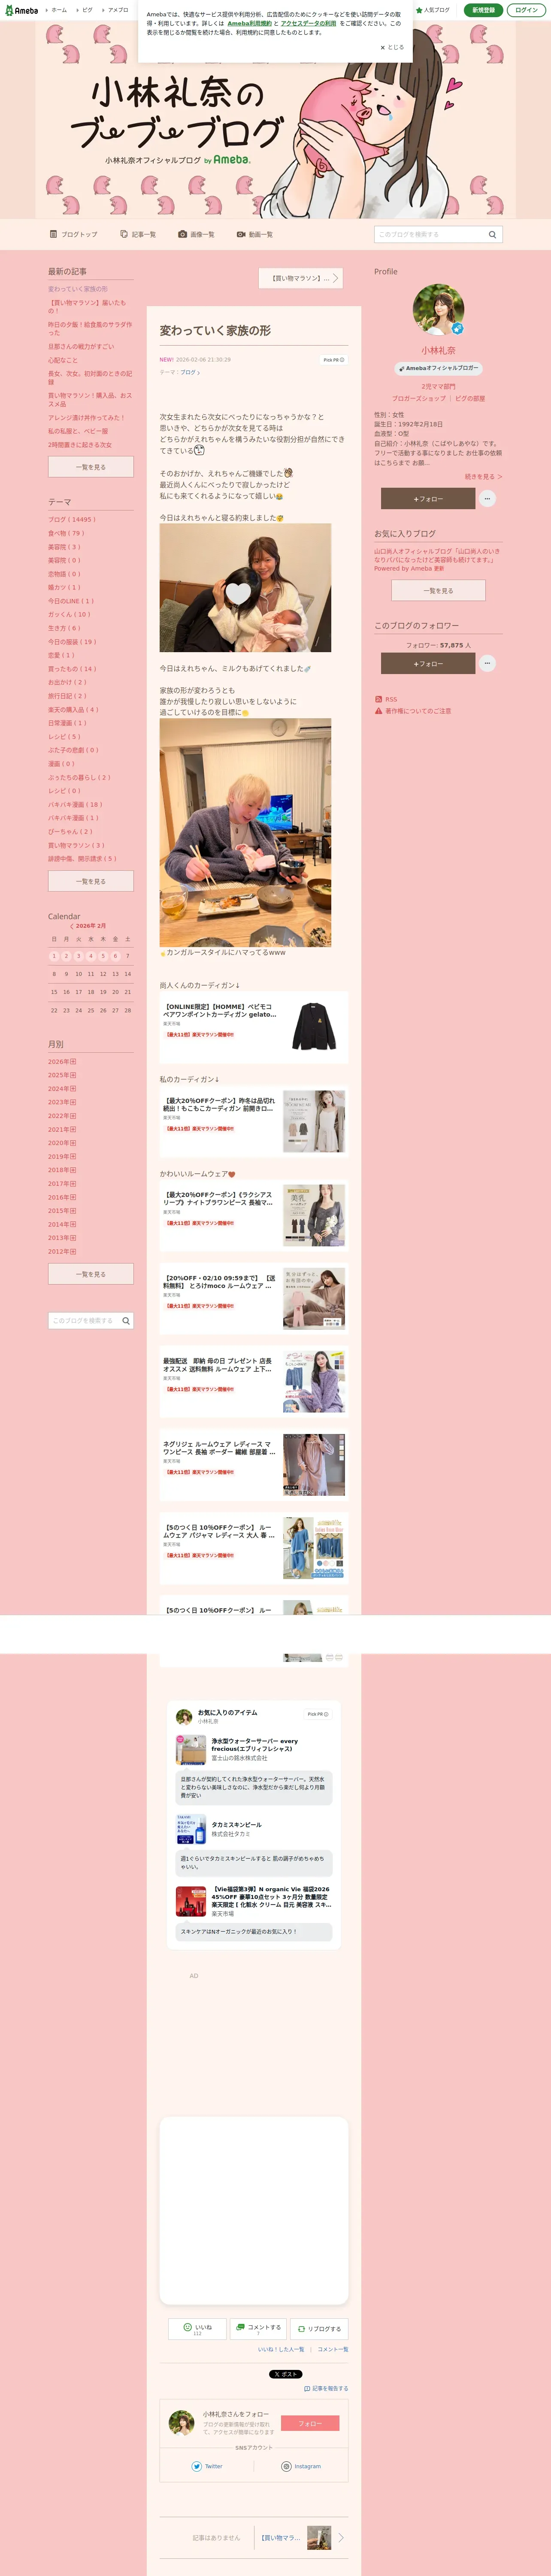Expand the 2022年 monthly archive
The width and height of the screenshot is (551, 2576).
62,1116
